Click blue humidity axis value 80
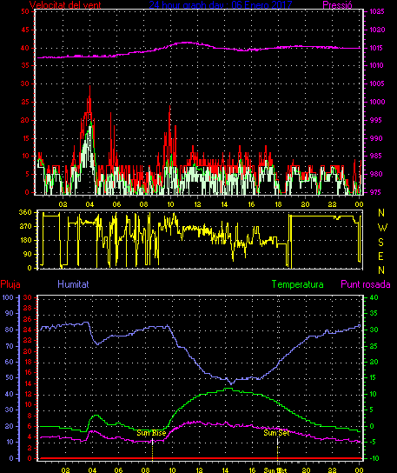 point(10,330)
